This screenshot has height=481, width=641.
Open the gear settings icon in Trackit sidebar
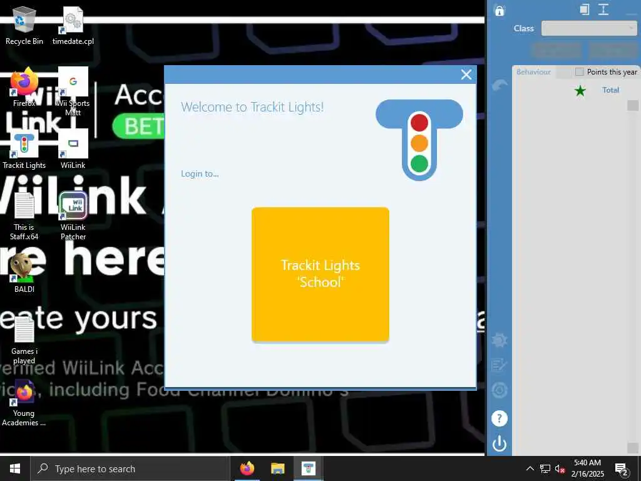click(x=499, y=339)
